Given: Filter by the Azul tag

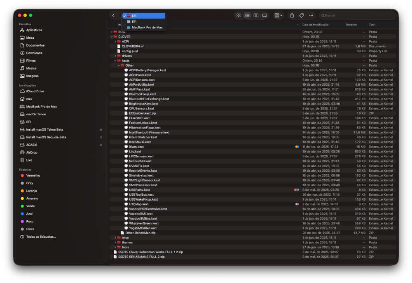Looking at the screenshot, I should (x=29, y=214).
